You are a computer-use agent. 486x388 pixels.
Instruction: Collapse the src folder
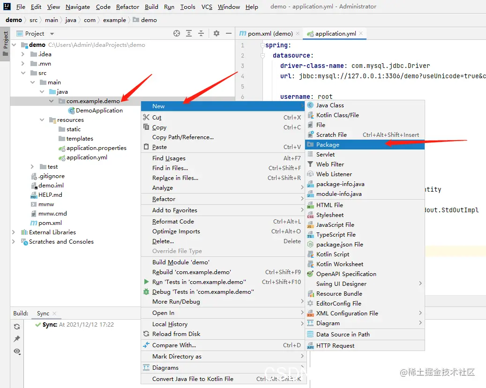click(x=23, y=73)
